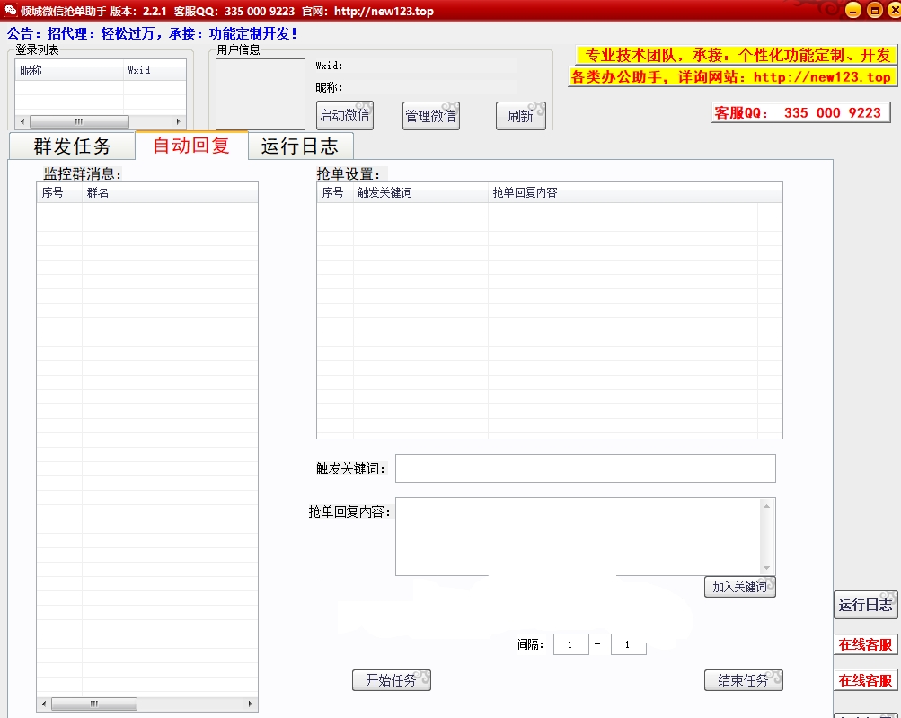Click the 昵称 column header in login list

[x=69, y=70]
